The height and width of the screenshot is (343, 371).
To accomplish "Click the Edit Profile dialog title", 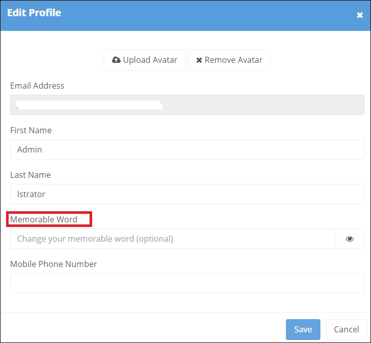I will [34, 13].
